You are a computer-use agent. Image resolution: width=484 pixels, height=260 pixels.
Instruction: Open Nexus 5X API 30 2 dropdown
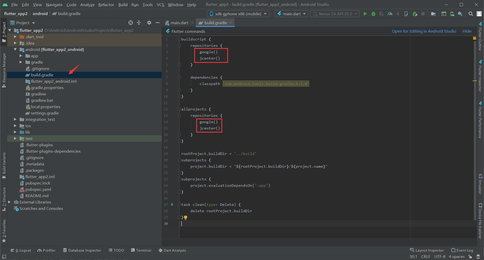point(335,14)
